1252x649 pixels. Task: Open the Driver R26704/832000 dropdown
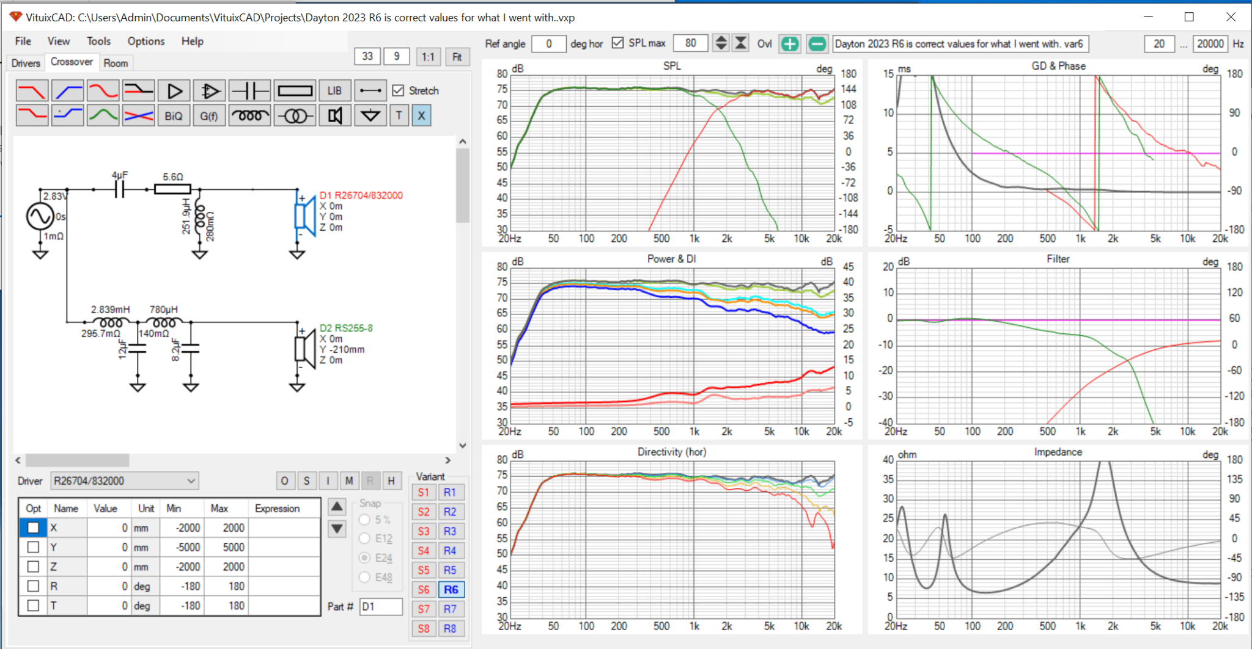(125, 481)
